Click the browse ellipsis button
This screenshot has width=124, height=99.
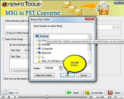click(116, 27)
